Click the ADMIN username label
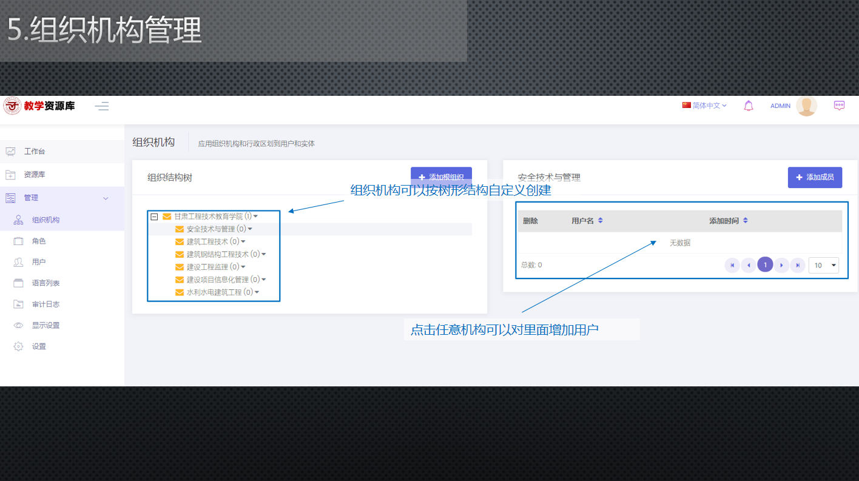 [x=780, y=106]
